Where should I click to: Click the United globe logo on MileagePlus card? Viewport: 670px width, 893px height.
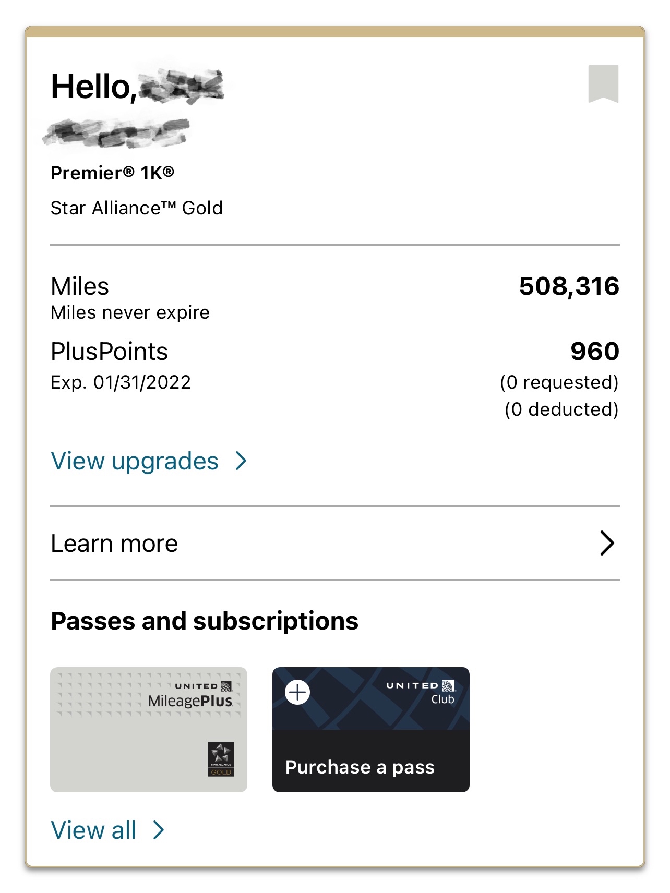pyautogui.click(x=226, y=686)
